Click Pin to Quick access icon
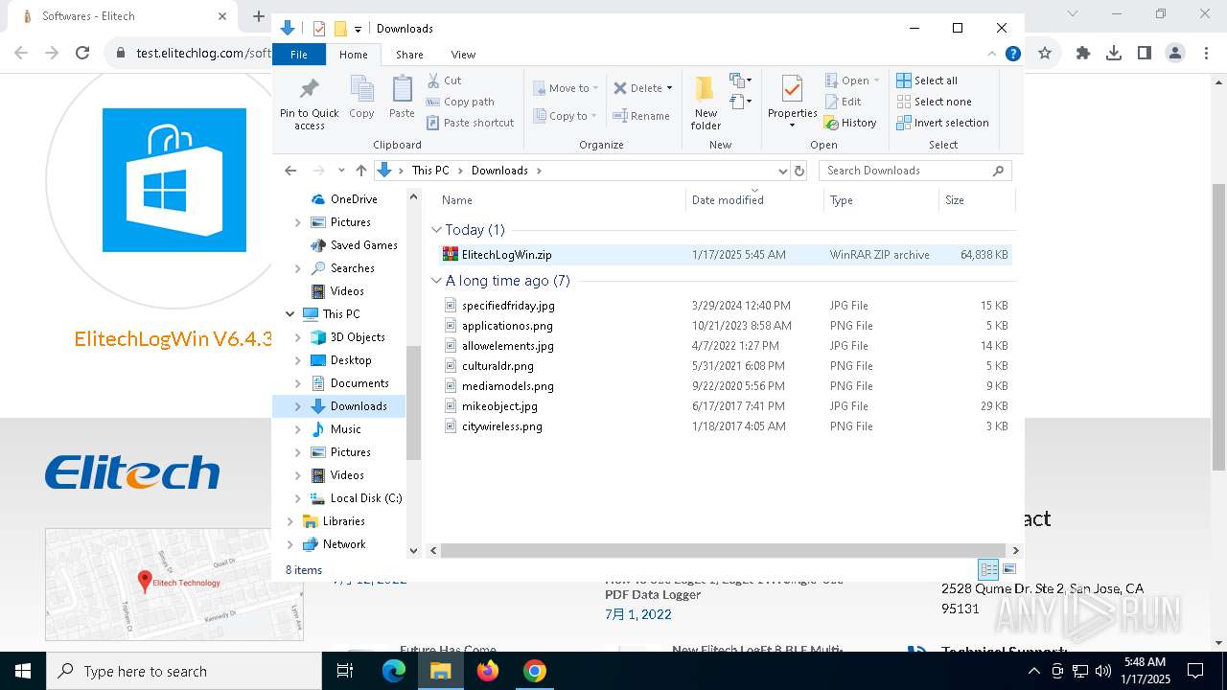The image size is (1227, 690). tap(309, 90)
